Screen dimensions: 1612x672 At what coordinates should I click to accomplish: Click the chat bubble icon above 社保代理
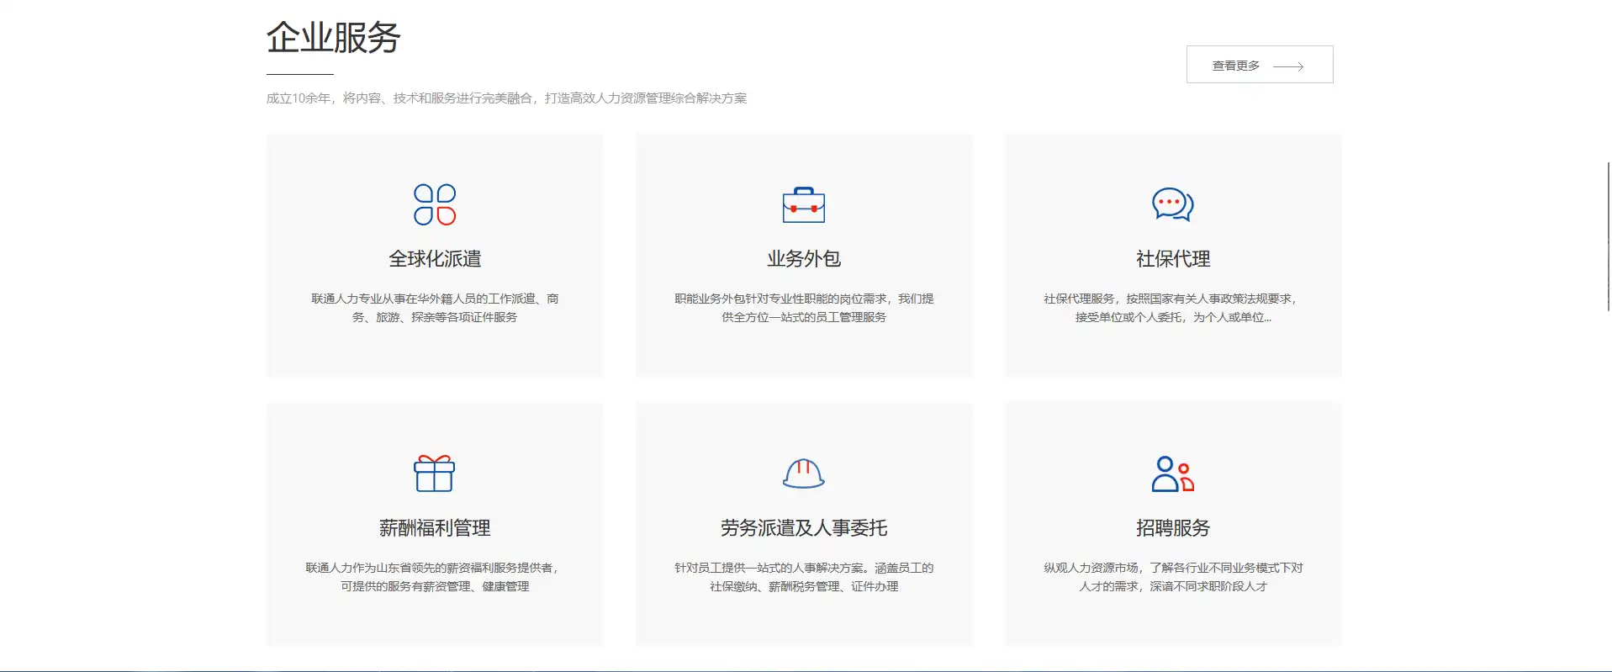pos(1172,204)
